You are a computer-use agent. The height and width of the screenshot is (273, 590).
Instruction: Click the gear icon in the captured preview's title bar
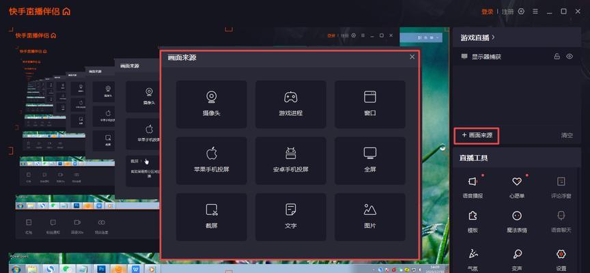tap(353, 35)
